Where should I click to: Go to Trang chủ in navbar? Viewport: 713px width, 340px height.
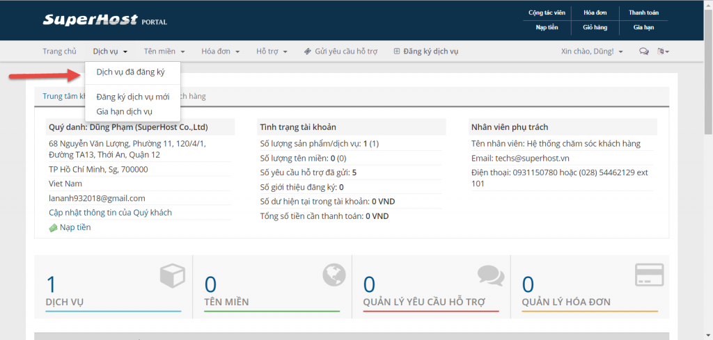point(59,51)
